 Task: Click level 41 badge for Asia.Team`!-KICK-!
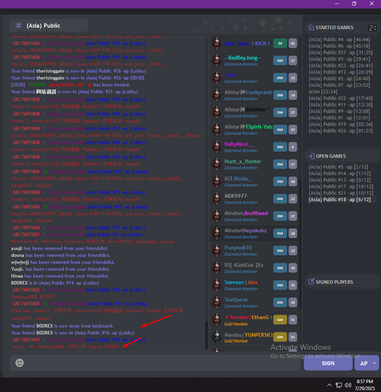point(293,43)
